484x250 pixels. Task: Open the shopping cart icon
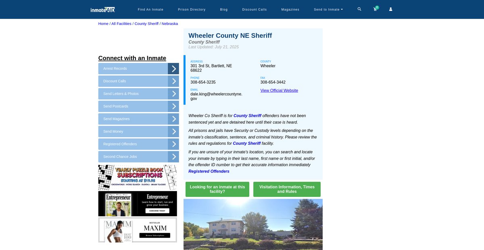376,9
